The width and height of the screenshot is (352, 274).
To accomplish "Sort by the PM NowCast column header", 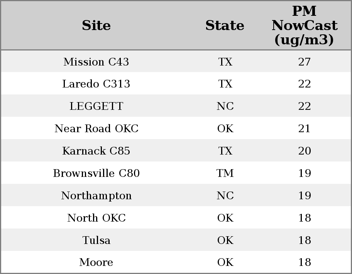I will [304, 25].
